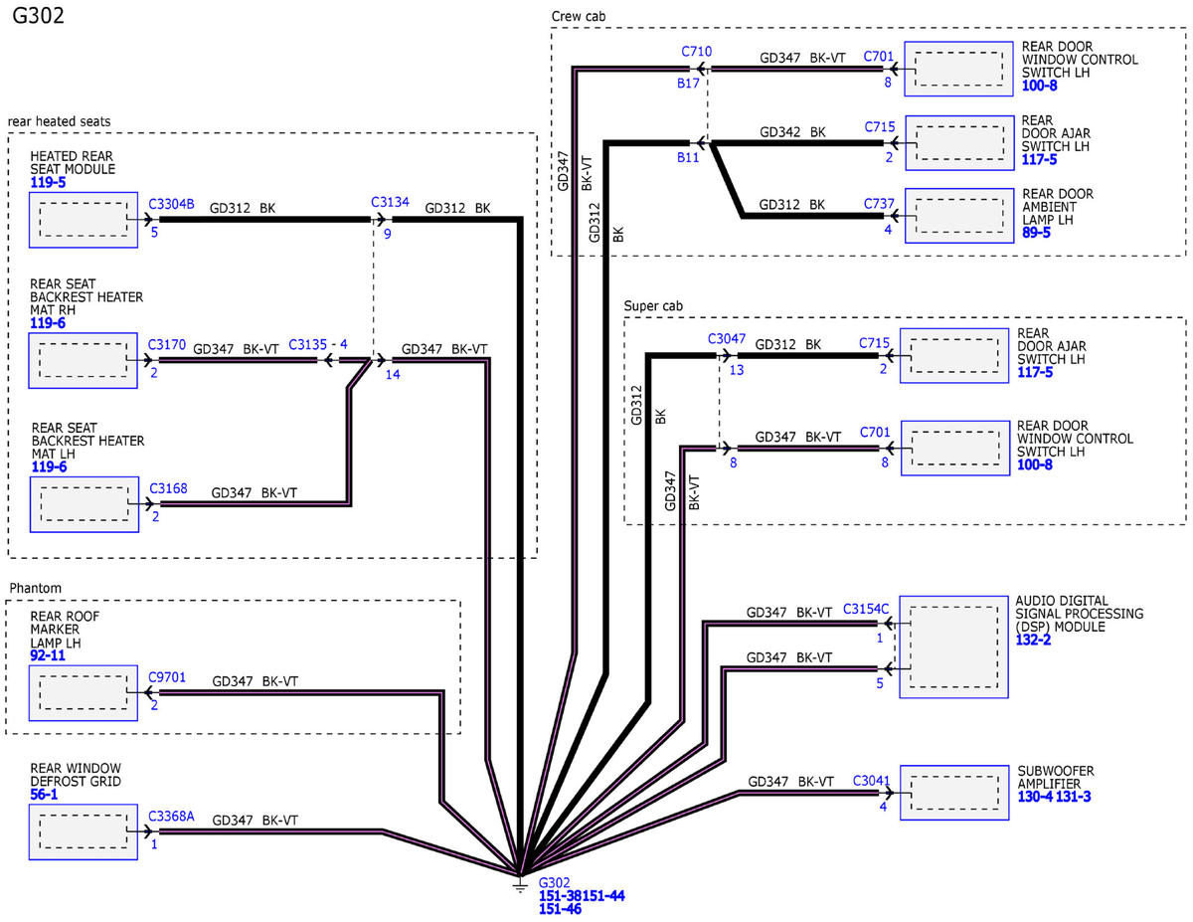Click the "rear heated seats" group label
The height and width of the screenshot is (922, 1193).
click(x=60, y=121)
